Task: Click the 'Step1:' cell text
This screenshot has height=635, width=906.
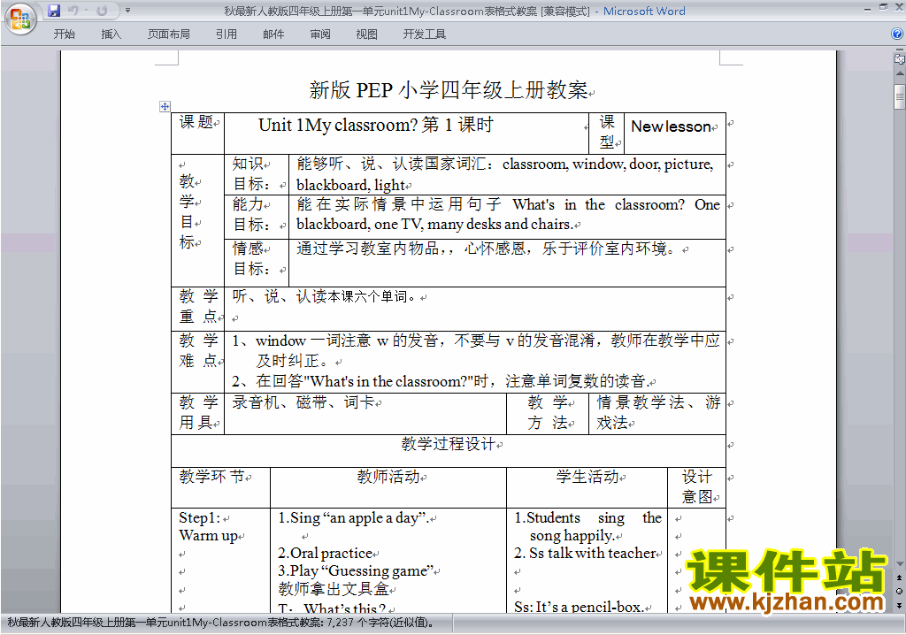Action: pos(200,517)
